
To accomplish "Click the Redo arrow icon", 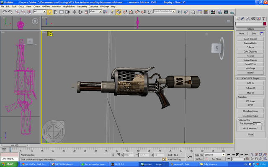I will (x=10, y=12).
